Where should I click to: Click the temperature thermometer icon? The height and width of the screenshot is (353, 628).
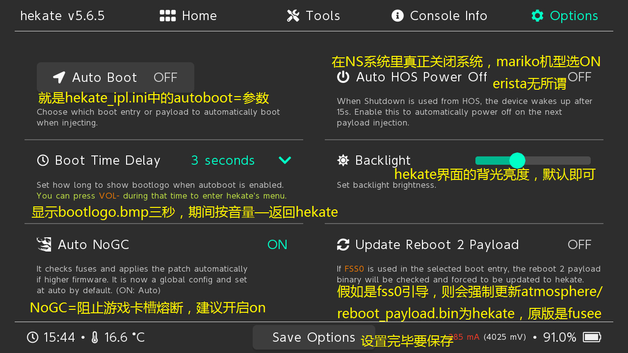(95, 337)
